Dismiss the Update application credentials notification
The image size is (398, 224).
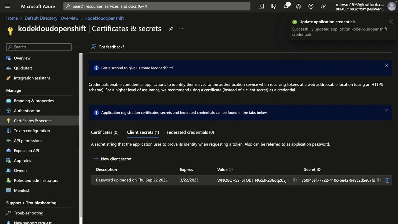click(391, 21)
